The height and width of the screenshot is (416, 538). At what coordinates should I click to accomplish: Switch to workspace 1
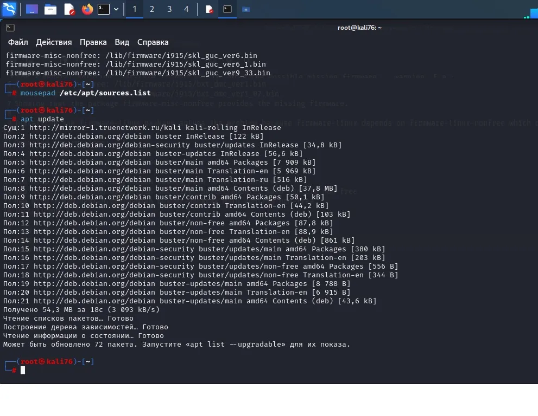[135, 9]
